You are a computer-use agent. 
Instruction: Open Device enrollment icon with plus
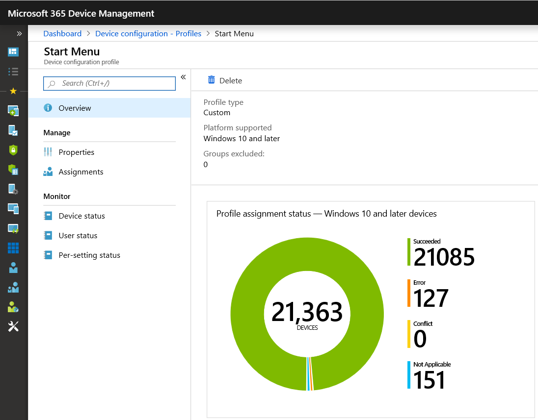13,111
